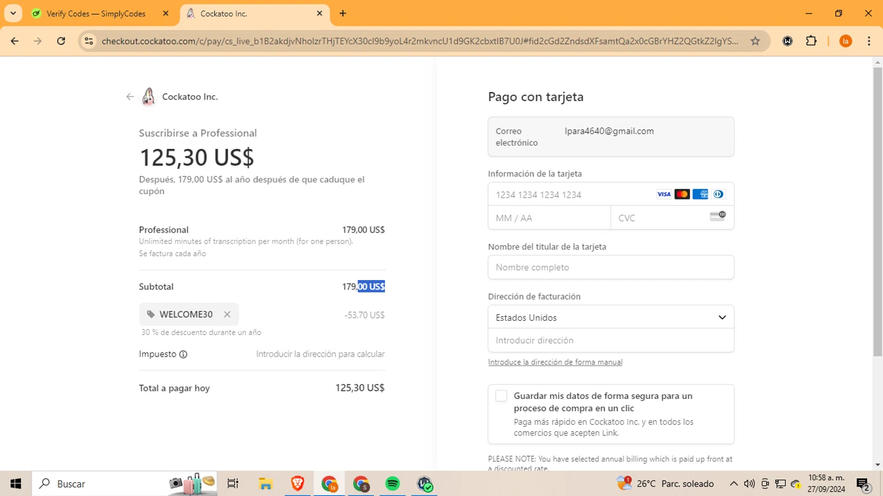Image resolution: width=883 pixels, height=496 pixels.
Task: Click the CVC card hint icon
Action: (718, 216)
